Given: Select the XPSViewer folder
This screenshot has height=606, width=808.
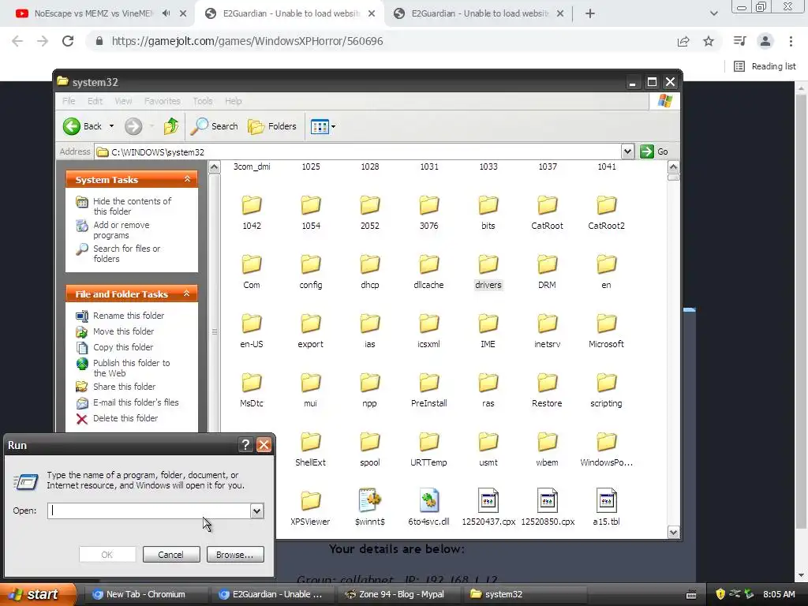Looking at the screenshot, I should tap(310, 509).
